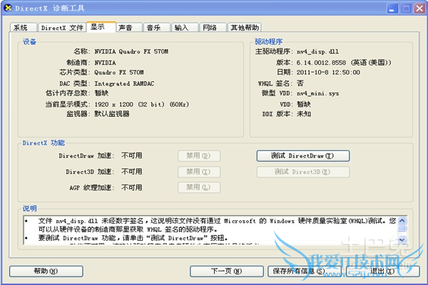Click the 默认监视器 monitor value
The image size is (428, 285).
[x=112, y=114]
